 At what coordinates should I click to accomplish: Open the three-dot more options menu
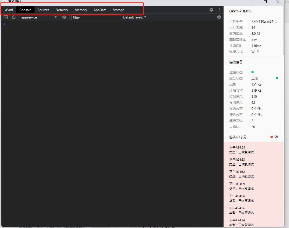coord(219,10)
